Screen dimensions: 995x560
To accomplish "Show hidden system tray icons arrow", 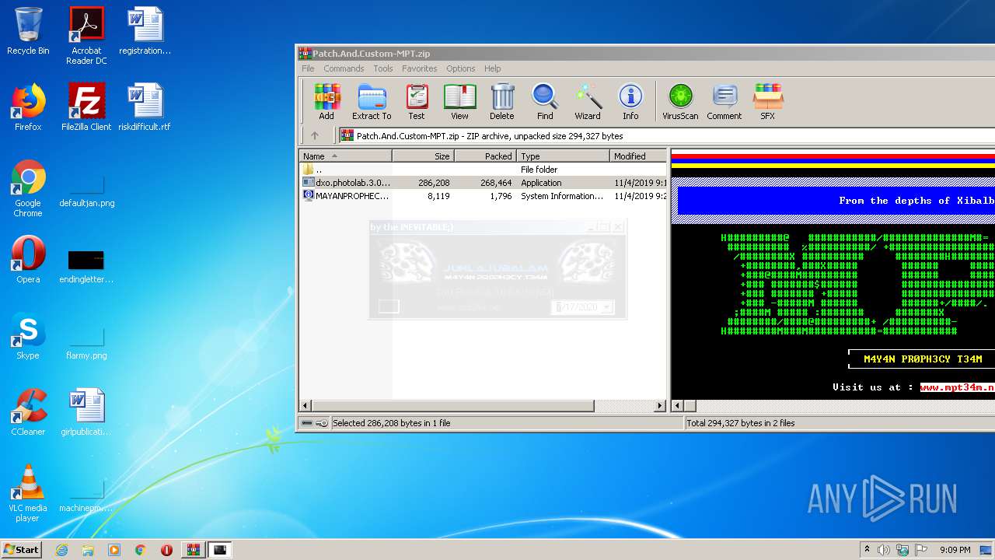I will (x=867, y=550).
